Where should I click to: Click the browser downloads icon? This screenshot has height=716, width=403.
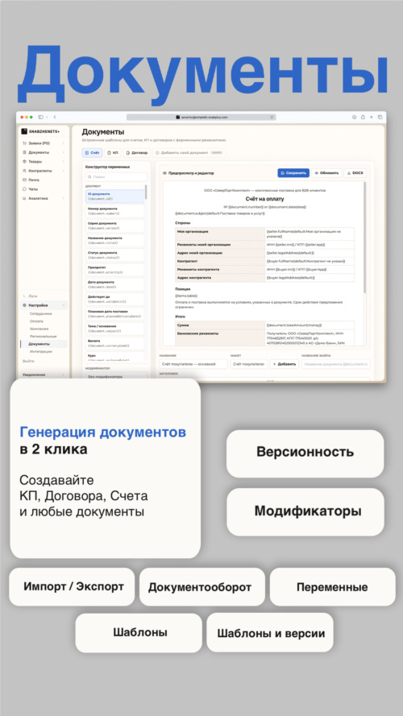[x=354, y=118]
